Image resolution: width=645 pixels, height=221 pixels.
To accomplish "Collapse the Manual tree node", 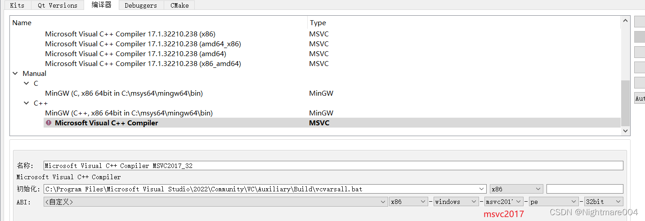I will [15, 73].
